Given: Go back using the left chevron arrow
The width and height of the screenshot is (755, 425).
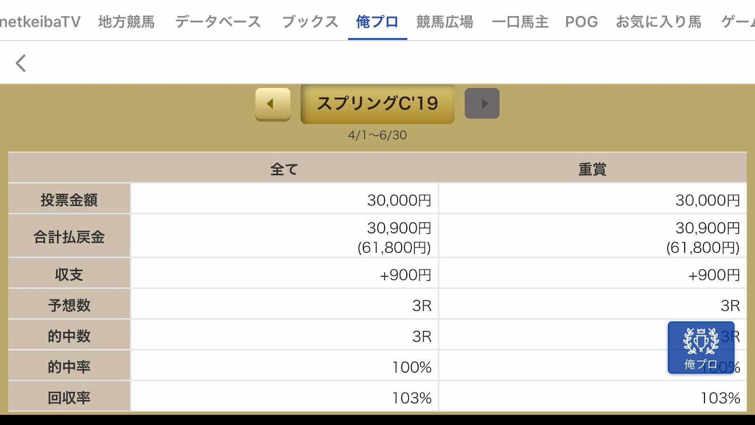Looking at the screenshot, I should pyautogui.click(x=21, y=63).
